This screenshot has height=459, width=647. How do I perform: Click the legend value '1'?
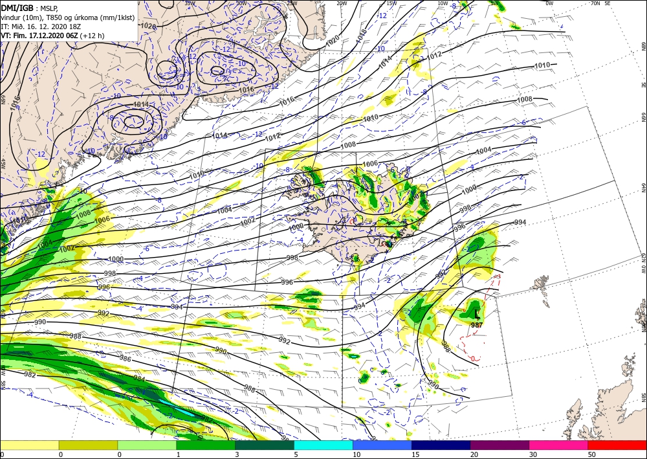(x=179, y=454)
